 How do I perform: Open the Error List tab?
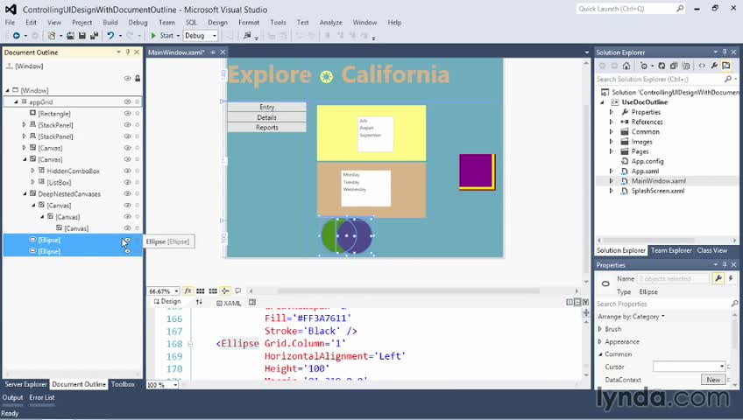pyautogui.click(x=42, y=397)
